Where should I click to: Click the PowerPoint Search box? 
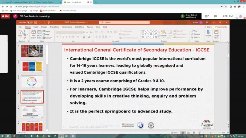coord(124,22)
